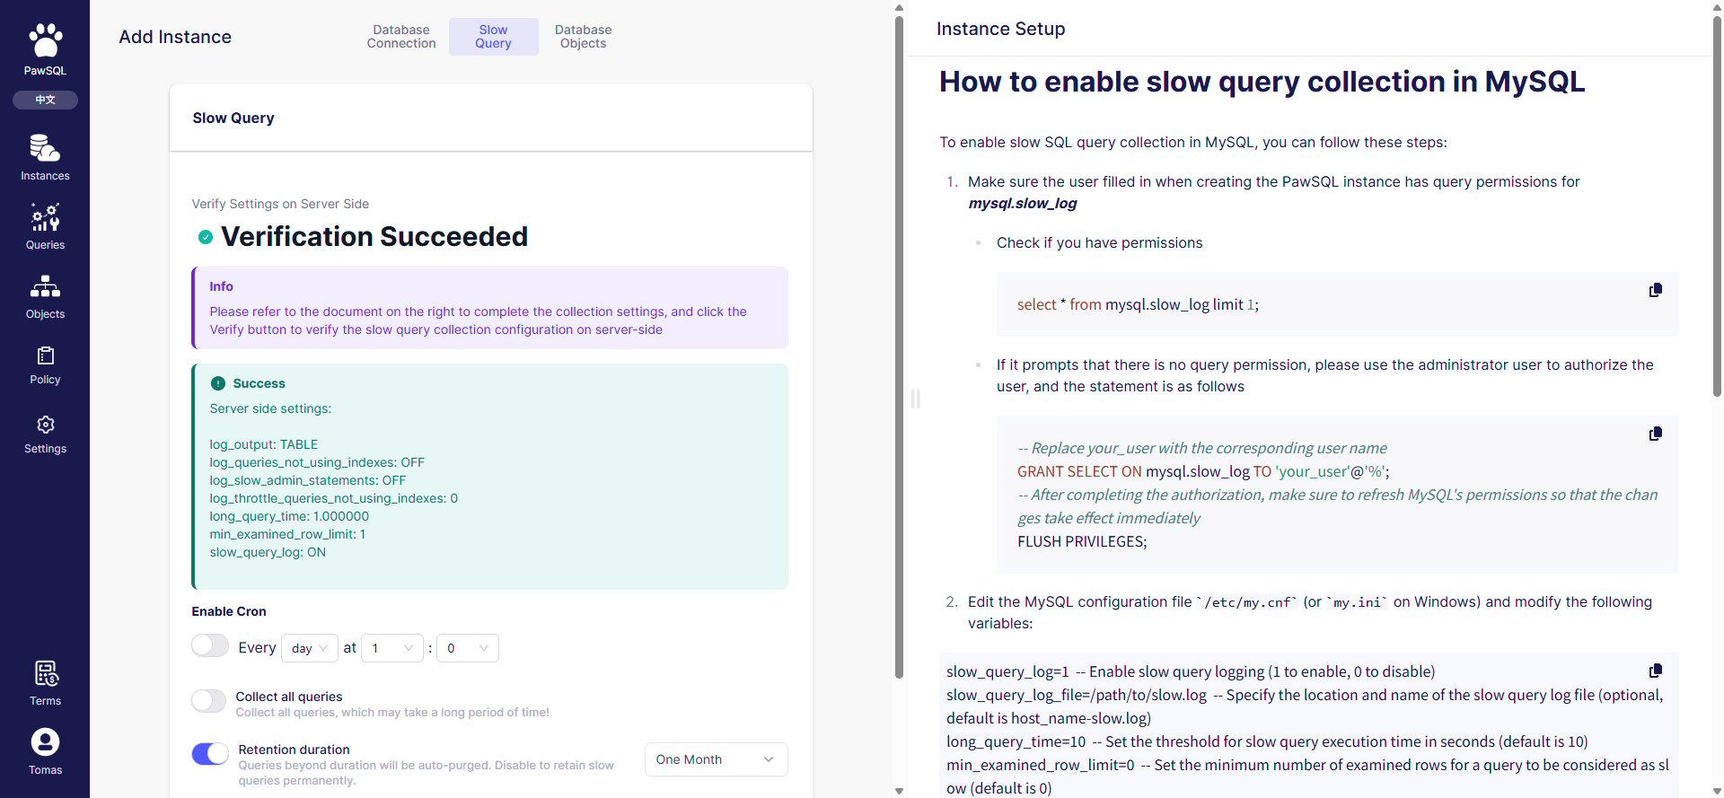Select the Slow Query tab
1724x798 pixels.
493,37
